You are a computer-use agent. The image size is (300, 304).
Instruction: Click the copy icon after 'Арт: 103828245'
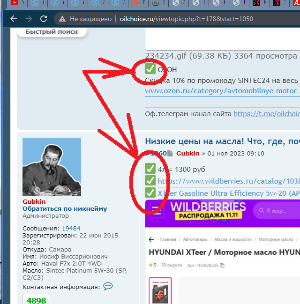coord(222,266)
